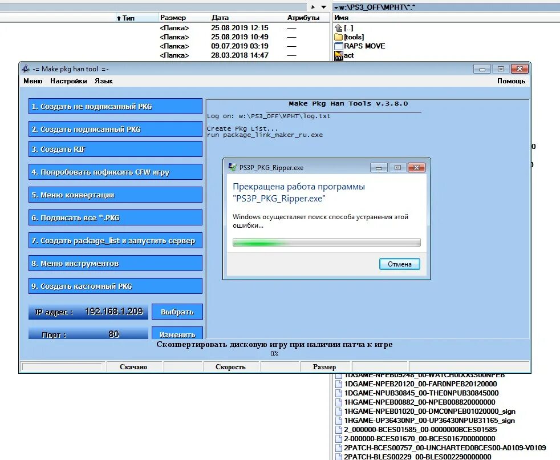
Task: Click 7. Создать package_list и запустить сервер
Action: coord(115,240)
